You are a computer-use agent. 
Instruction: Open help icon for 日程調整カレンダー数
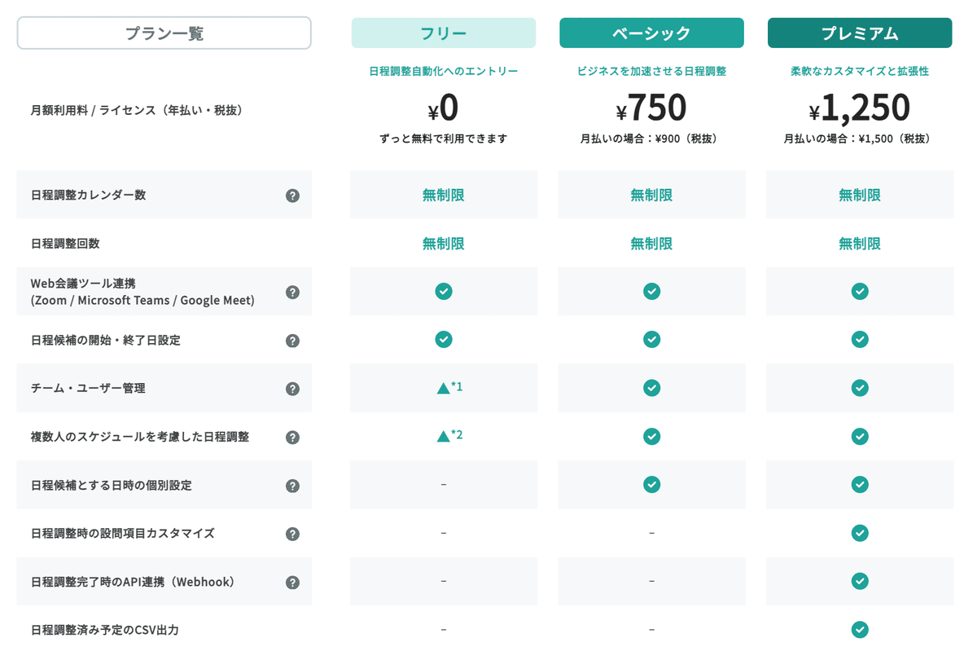pyautogui.click(x=292, y=194)
